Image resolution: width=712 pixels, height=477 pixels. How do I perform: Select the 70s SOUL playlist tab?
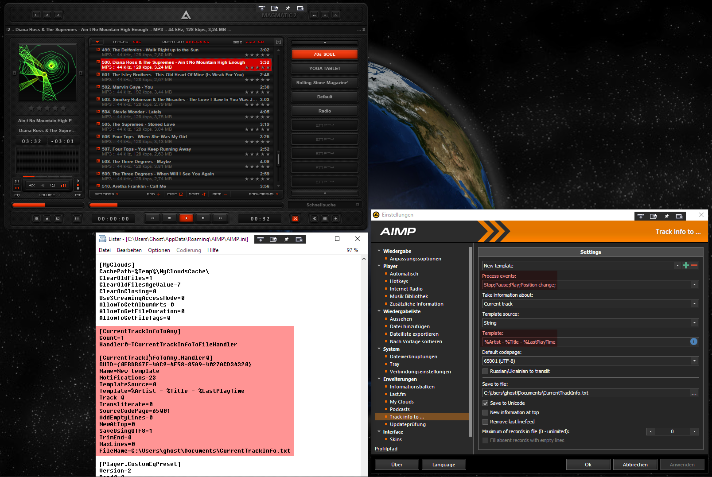(x=324, y=54)
